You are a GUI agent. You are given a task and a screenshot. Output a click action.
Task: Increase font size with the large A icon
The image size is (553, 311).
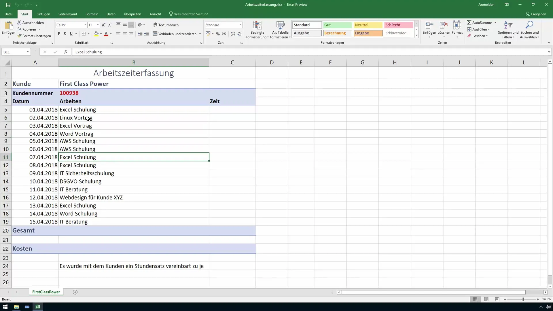[x=103, y=25]
